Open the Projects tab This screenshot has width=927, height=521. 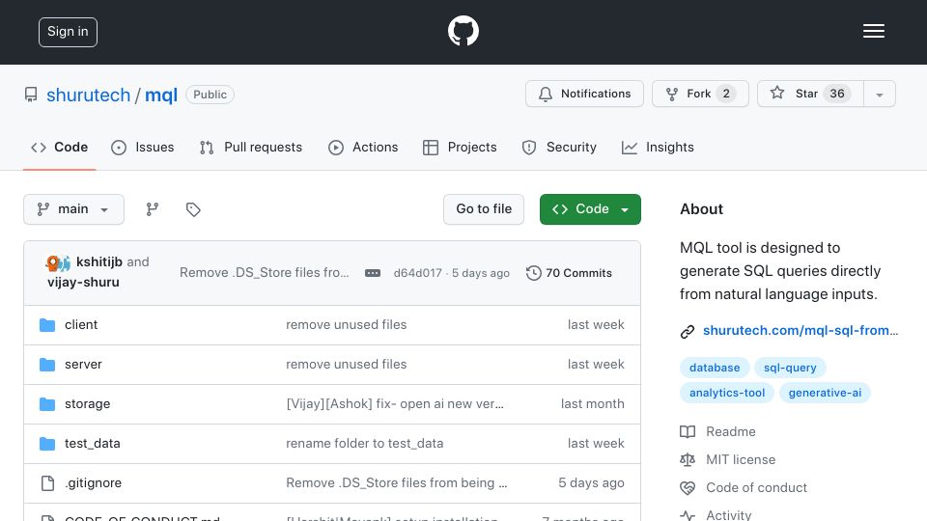click(460, 147)
